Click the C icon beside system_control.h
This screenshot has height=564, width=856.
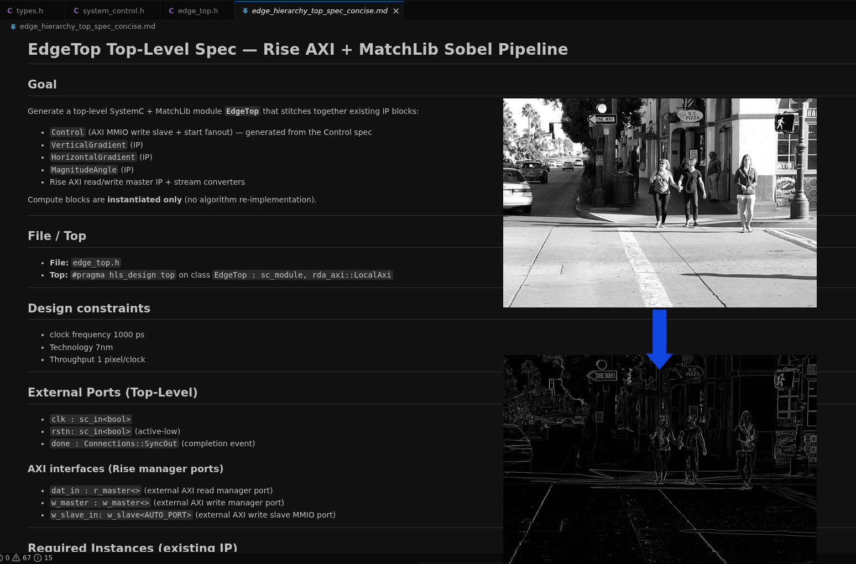coord(76,11)
